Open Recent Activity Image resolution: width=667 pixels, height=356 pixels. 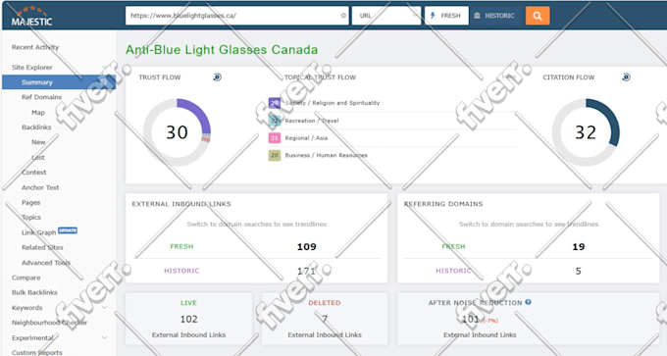35,47
